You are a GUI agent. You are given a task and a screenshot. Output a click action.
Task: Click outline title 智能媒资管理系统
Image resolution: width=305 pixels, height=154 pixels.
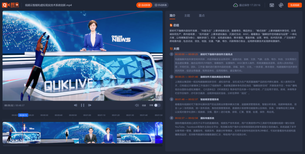pyautogui.click(x=210, y=100)
